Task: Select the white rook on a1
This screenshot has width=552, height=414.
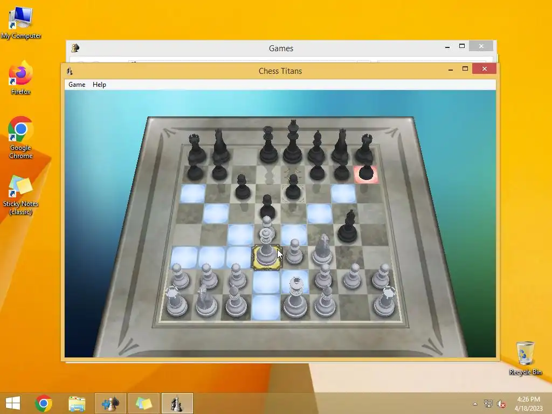Action: 176,301
